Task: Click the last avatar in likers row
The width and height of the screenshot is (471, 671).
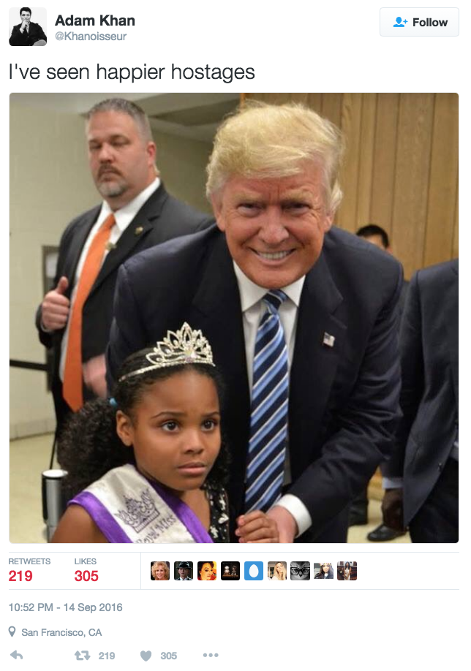Action: point(347,571)
